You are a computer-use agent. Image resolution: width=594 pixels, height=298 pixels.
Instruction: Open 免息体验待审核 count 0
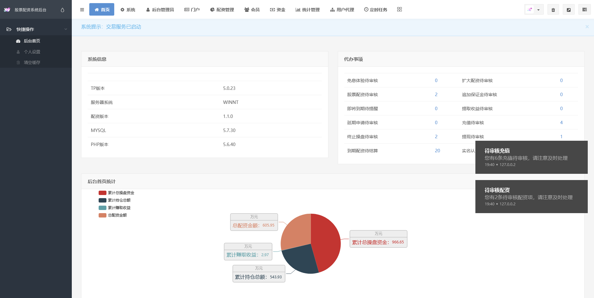click(436, 81)
